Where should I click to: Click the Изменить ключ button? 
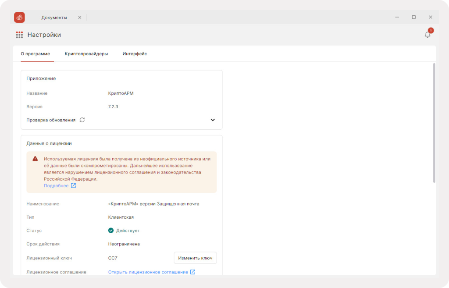pos(195,258)
